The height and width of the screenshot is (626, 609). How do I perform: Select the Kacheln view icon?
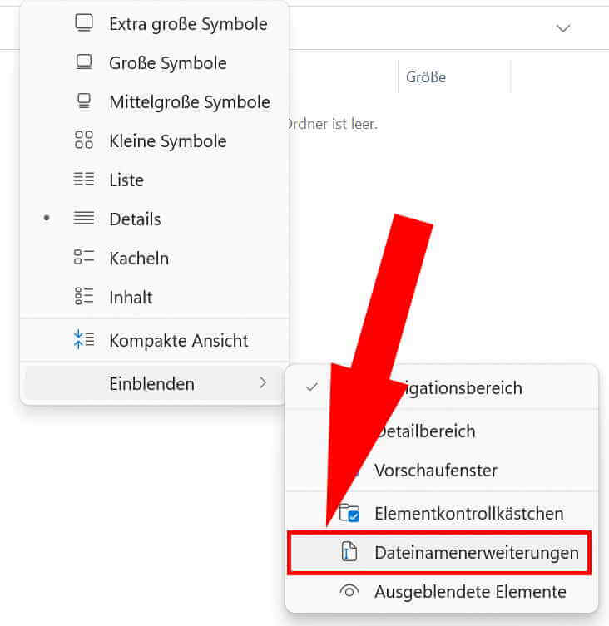pyautogui.click(x=84, y=258)
